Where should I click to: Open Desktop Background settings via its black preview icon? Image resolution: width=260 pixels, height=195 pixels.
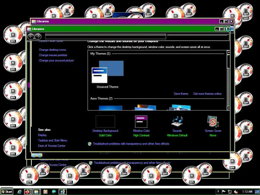pyautogui.click(x=105, y=122)
